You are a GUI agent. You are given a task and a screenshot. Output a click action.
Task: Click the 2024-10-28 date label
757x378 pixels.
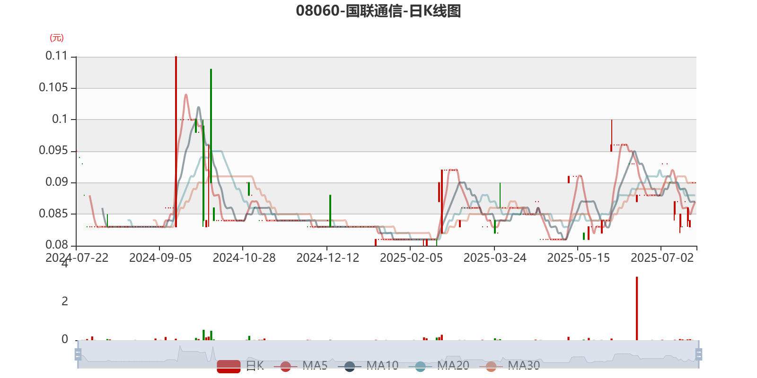coord(244,258)
